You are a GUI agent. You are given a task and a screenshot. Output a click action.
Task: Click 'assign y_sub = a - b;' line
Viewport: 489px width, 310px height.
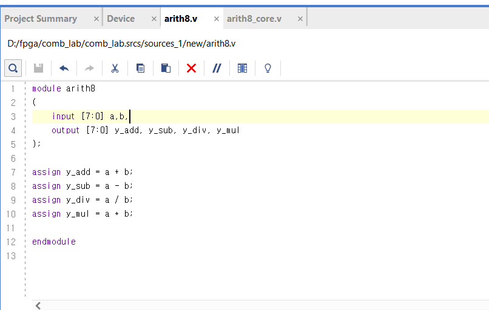click(x=83, y=186)
